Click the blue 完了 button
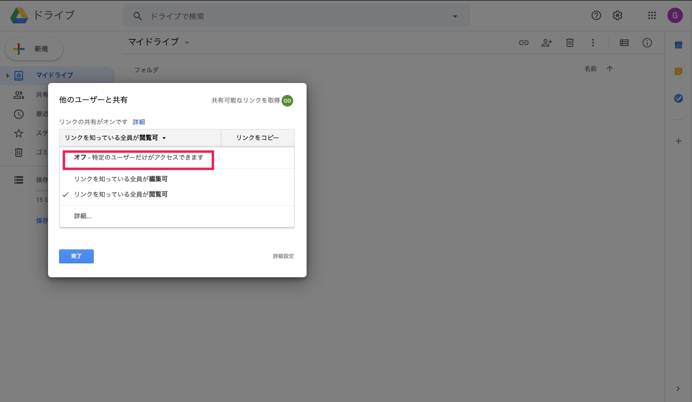692x402 pixels. pyautogui.click(x=76, y=256)
